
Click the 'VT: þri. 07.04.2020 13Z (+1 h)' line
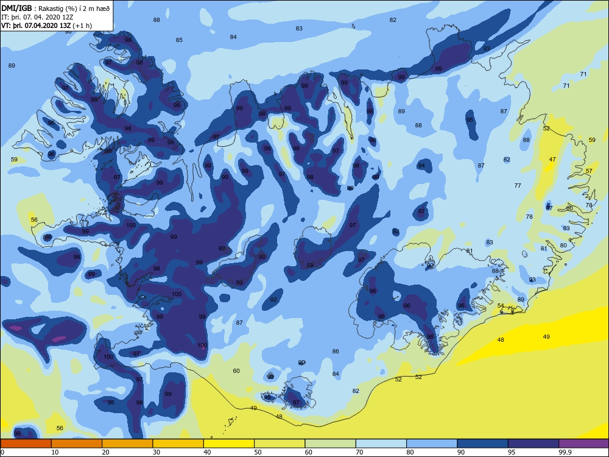pos(47,26)
